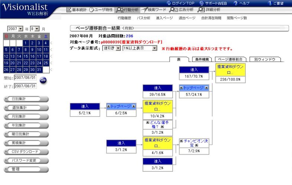Click the 曜日別集計 sidebar button
Viewport: 292px width, 185px height.
26,134
